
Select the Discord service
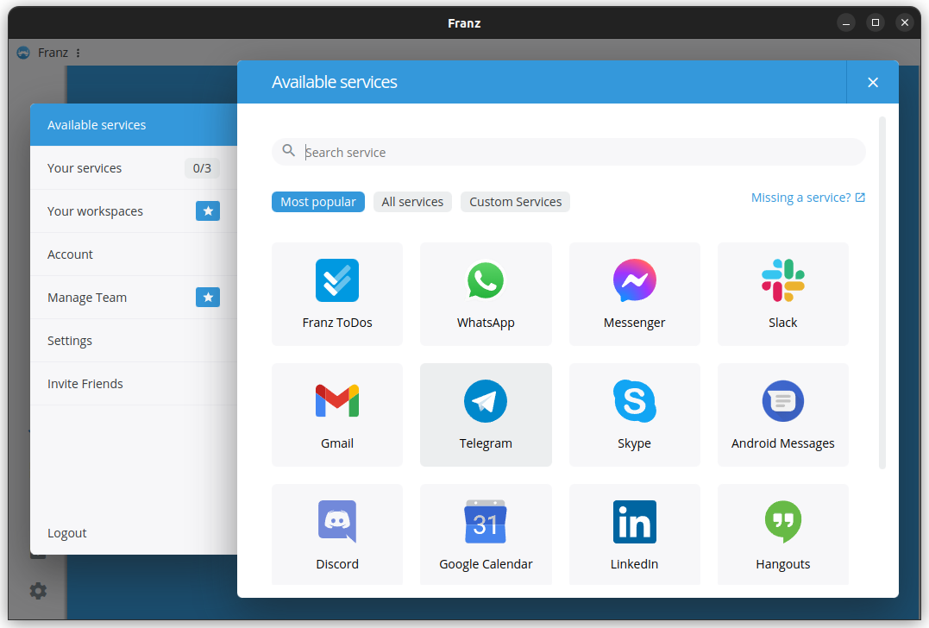tap(337, 534)
